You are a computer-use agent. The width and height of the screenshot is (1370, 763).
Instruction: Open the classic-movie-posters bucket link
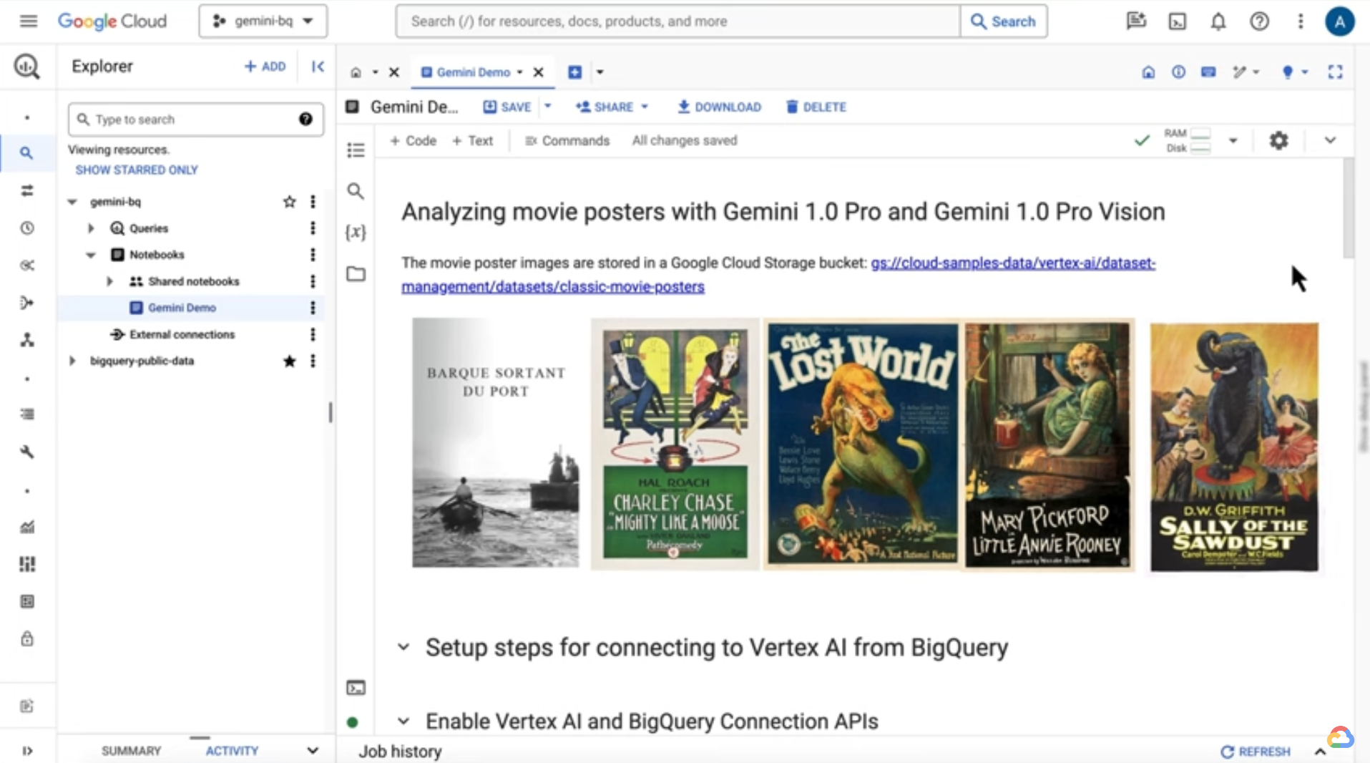[x=778, y=275]
